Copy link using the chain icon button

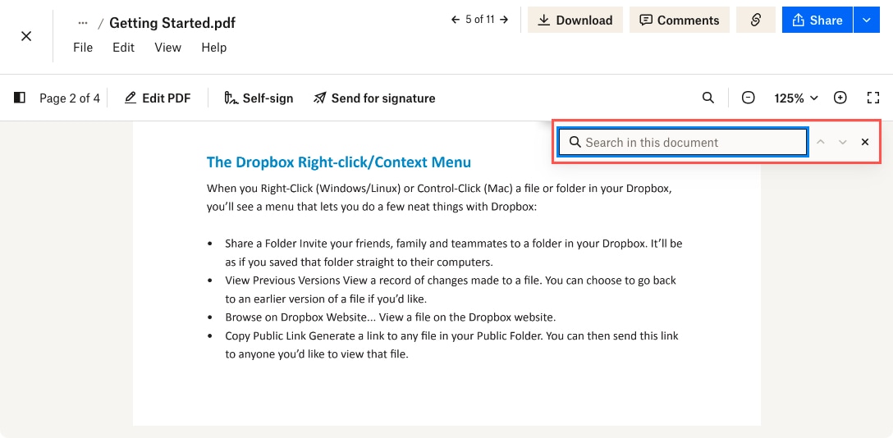756,20
